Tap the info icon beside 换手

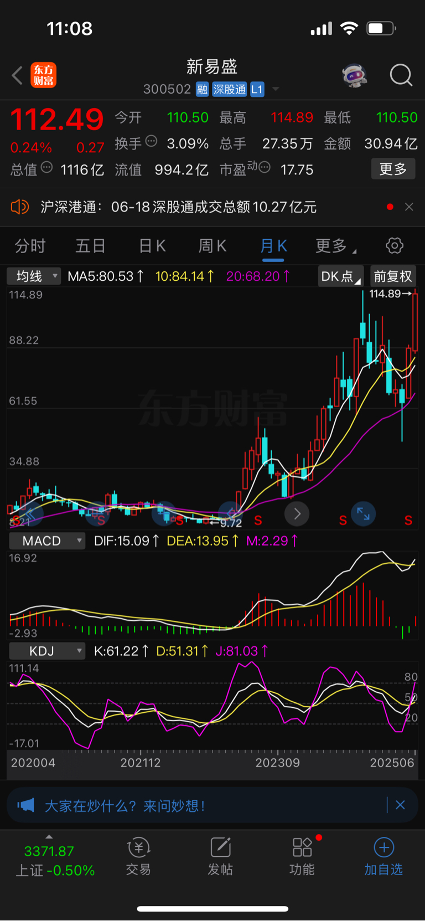151,141
